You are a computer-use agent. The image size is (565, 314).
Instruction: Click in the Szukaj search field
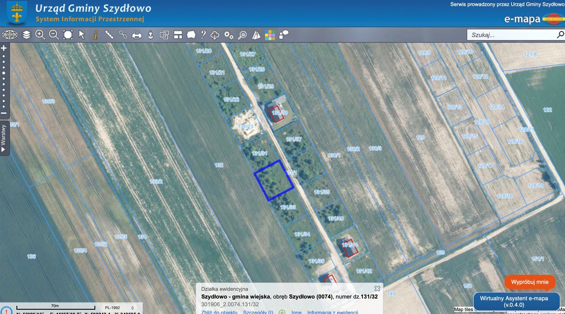click(x=511, y=35)
